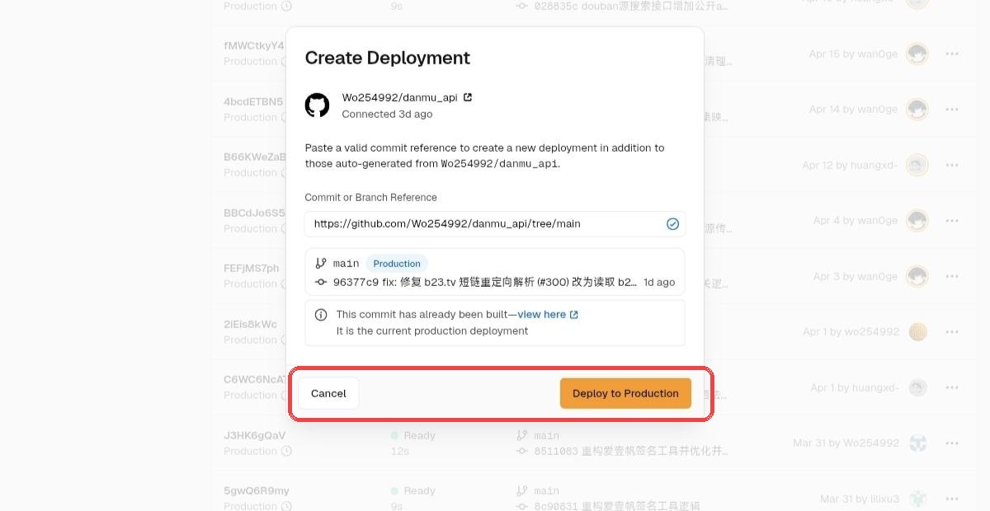Click avatar in Apr 15 by wan0ge row

click(917, 54)
